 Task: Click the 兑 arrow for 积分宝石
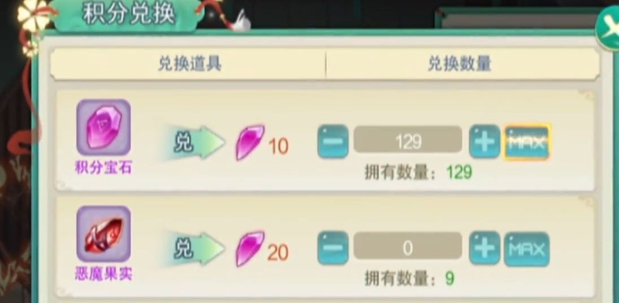coord(193,143)
